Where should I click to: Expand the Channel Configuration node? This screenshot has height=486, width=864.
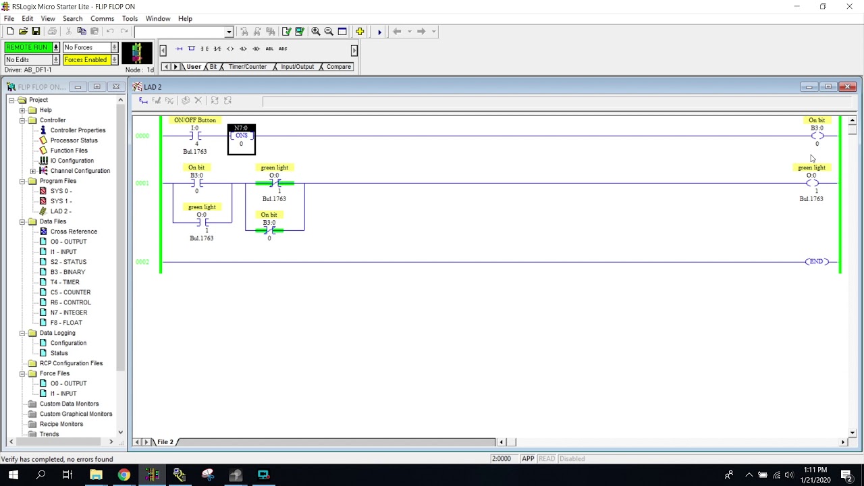point(33,171)
